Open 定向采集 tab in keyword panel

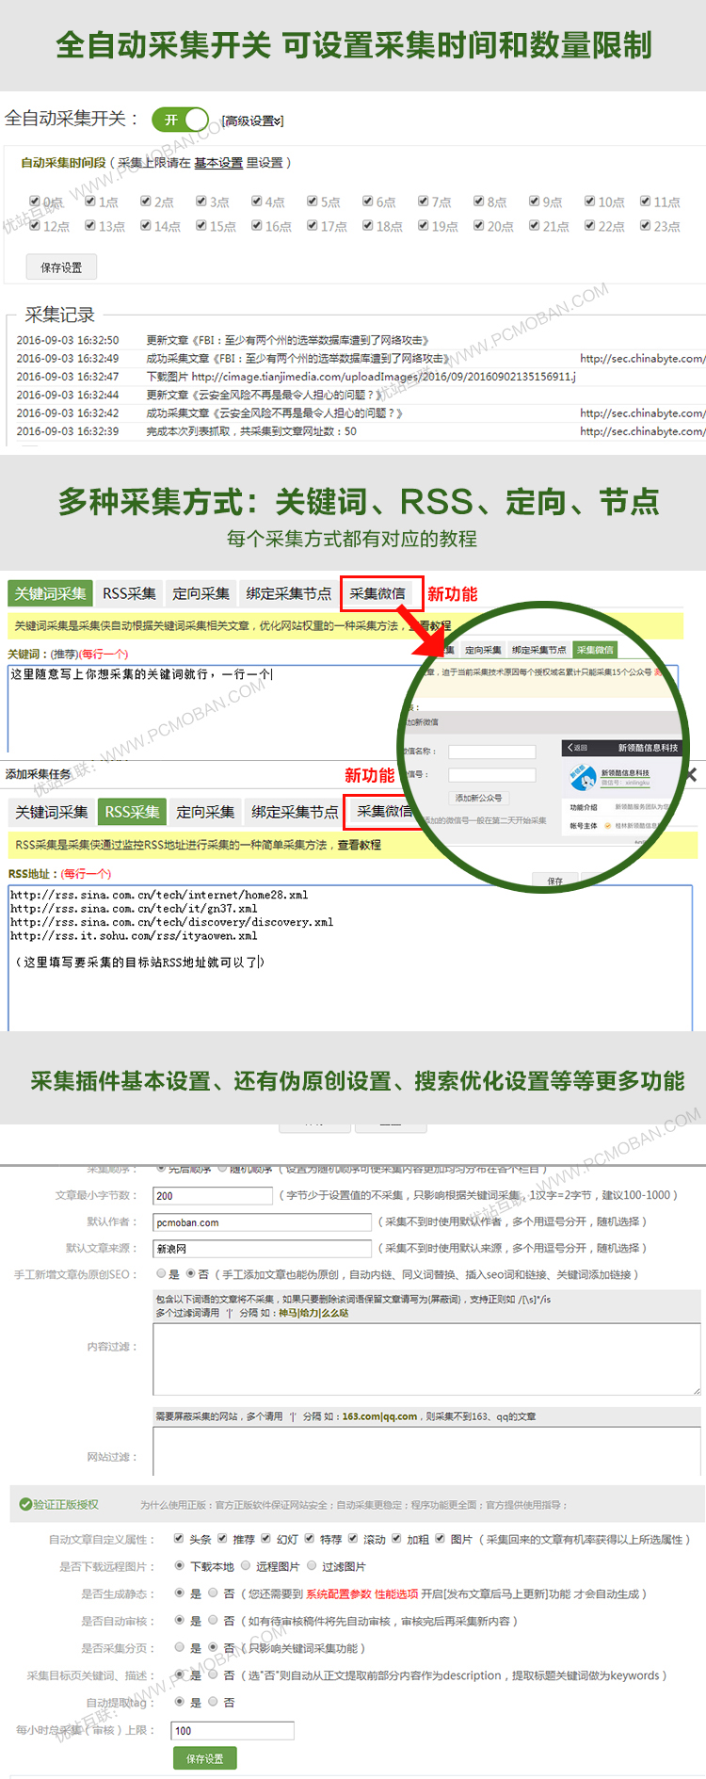[x=201, y=593]
